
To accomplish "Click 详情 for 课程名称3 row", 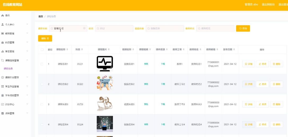I will (249, 104).
